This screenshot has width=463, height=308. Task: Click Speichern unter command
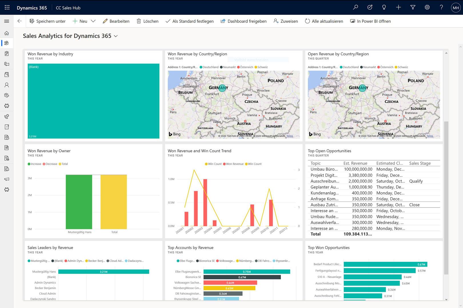coord(47,21)
